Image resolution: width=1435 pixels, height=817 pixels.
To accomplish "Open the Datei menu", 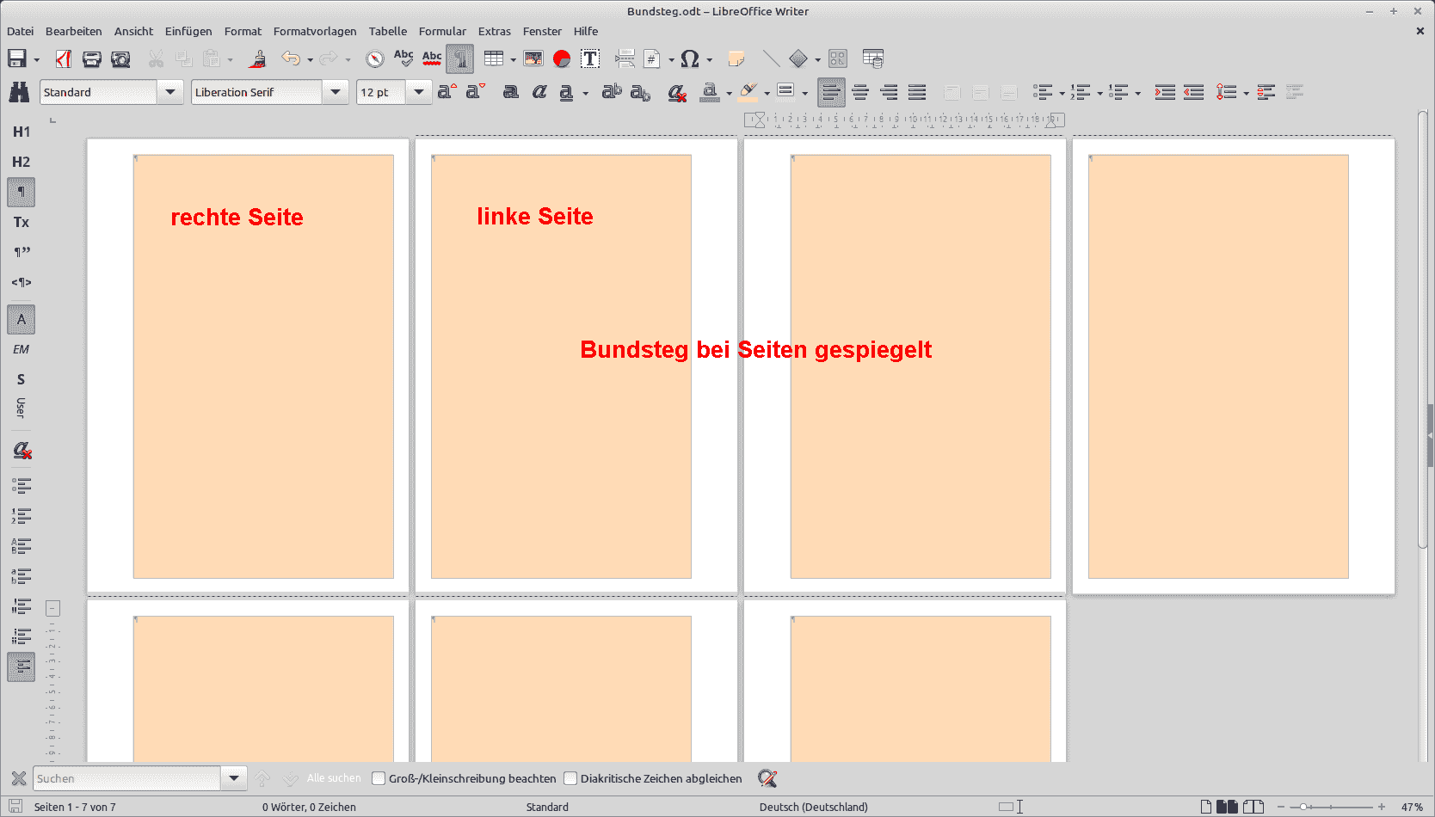I will [20, 31].
